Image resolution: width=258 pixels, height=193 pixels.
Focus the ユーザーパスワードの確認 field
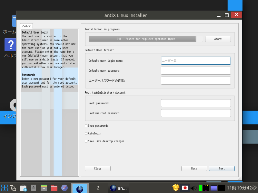[x=196, y=81]
